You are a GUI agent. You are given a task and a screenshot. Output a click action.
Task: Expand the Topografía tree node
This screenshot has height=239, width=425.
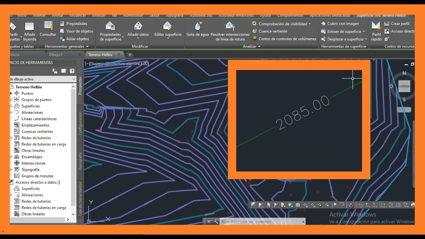point(11,170)
